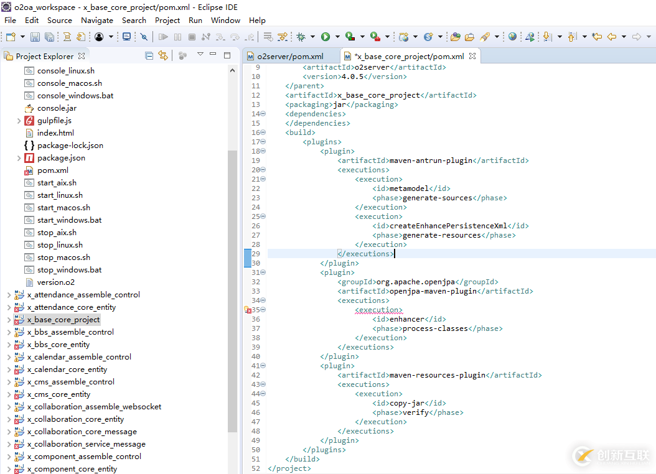Image resolution: width=656 pixels, height=474 pixels.
Task: Click the Skip All Breakpoints icon
Action: point(144,37)
